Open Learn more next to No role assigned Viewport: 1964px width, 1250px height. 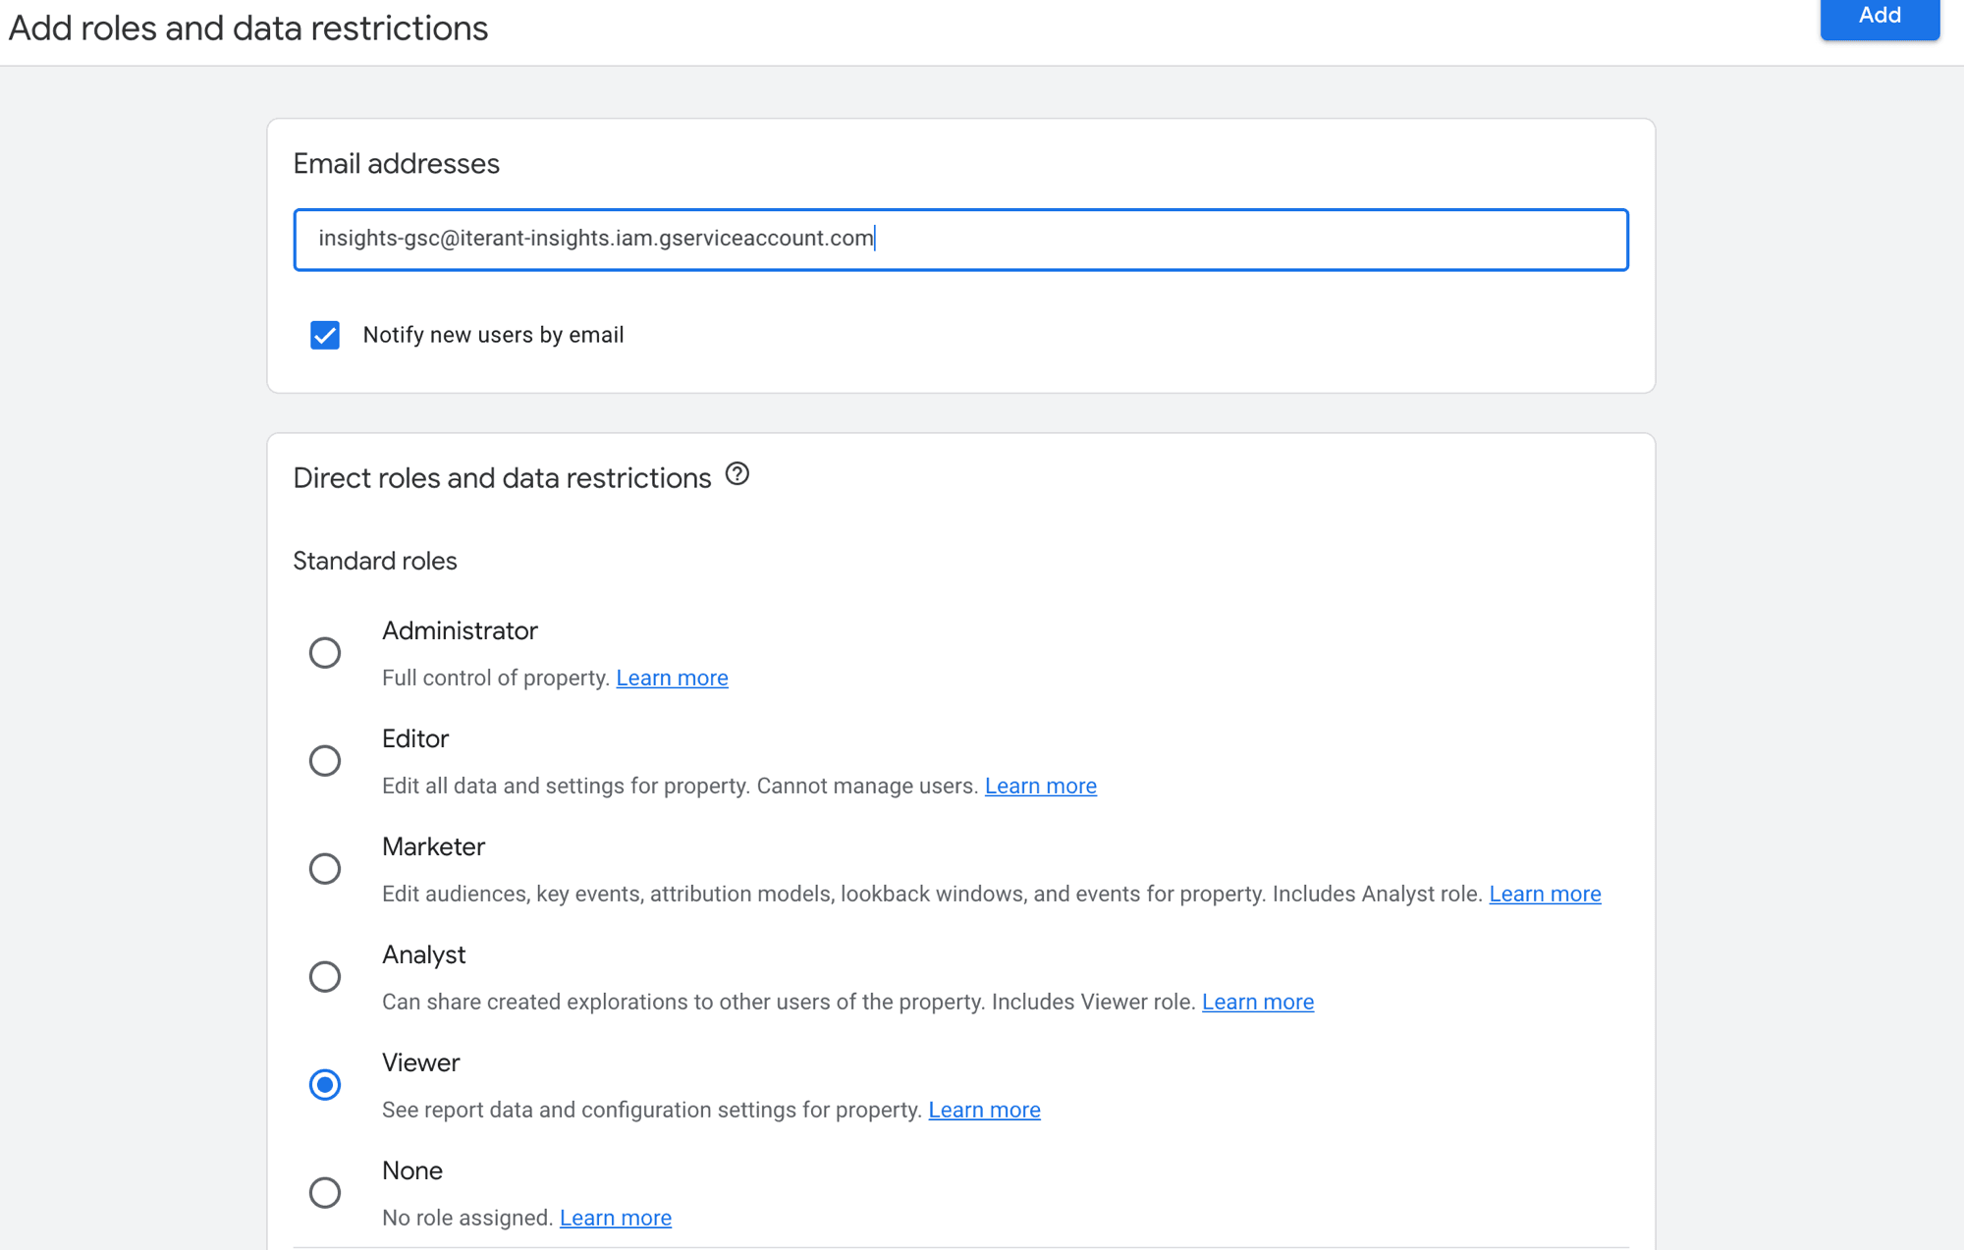pyautogui.click(x=616, y=1217)
